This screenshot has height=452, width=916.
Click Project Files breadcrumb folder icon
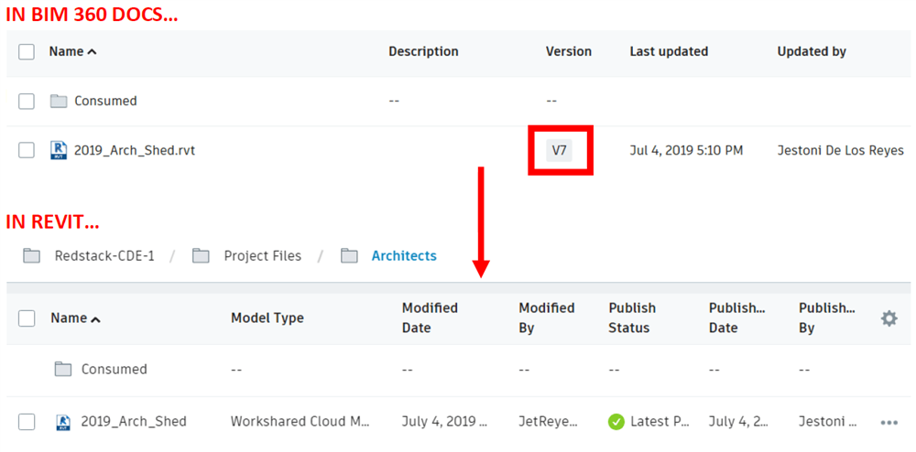coord(201,256)
